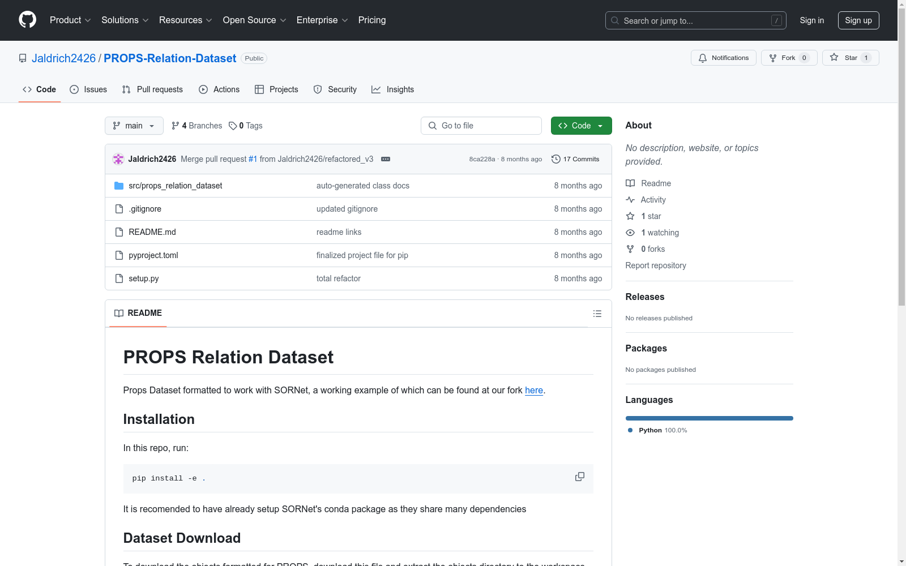View the 17 Commits history
This screenshot has width=906, height=566.
point(575,159)
